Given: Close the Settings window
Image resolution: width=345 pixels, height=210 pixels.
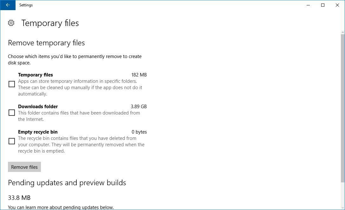Looking at the screenshot, I should 337,5.
